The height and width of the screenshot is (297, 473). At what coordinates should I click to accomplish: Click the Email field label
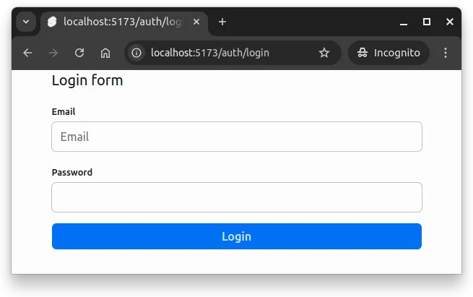64,112
